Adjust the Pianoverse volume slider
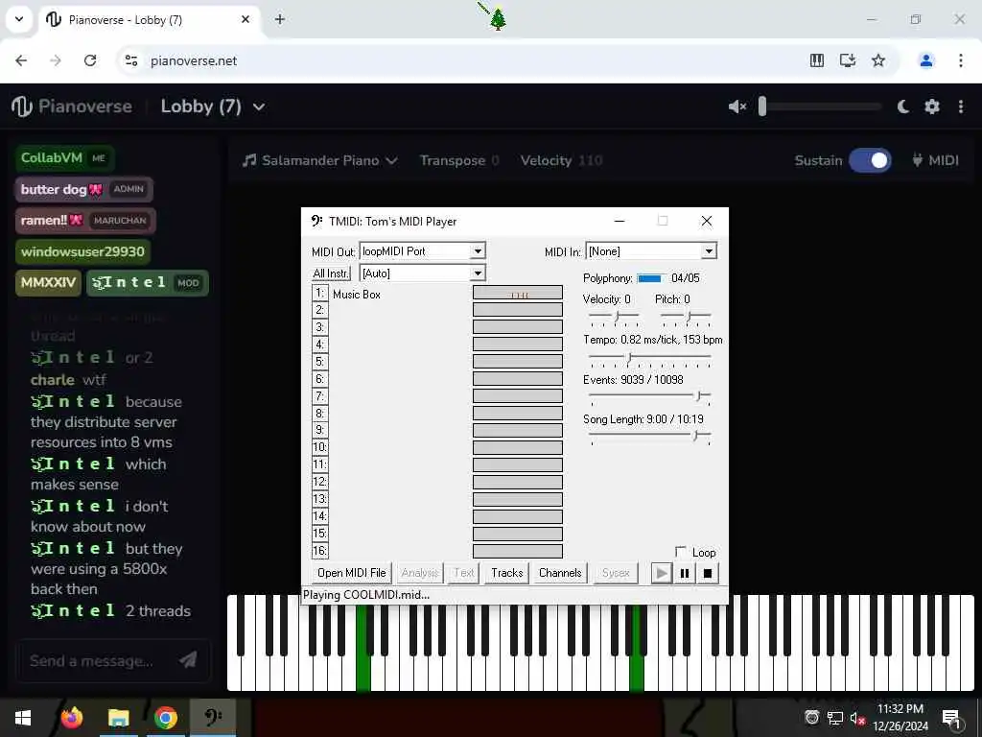The width and height of the screenshot is (982, 737). 819,107
